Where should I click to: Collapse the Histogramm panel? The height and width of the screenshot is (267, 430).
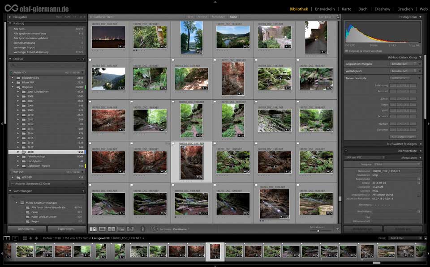coord(420,17)
